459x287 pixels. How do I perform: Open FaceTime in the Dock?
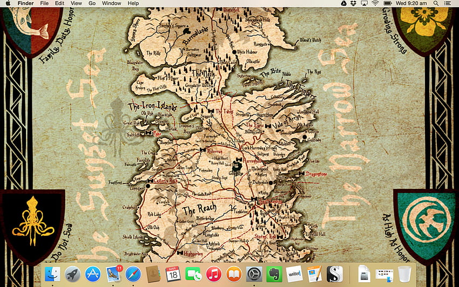pyautogui.click(x=193, y=275)
